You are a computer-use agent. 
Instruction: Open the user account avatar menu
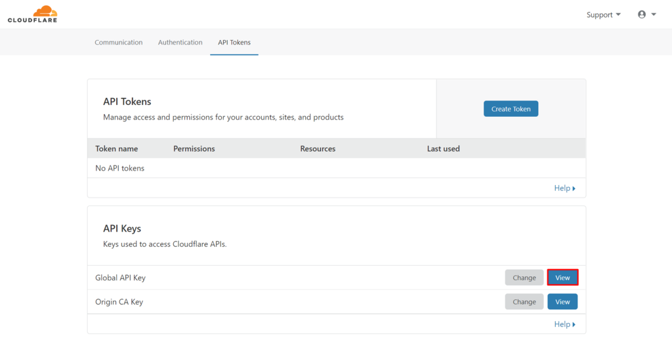click(x=646, y=14)
